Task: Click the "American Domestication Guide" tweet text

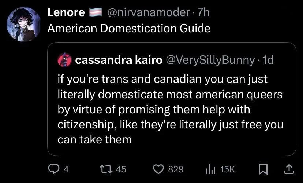Action: 129,28
